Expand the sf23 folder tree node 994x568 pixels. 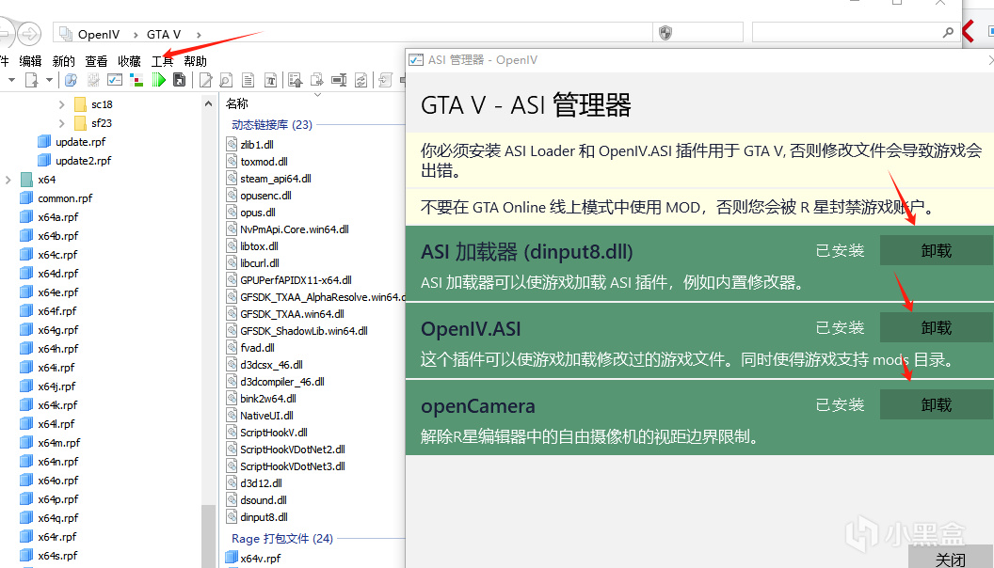pos(61,123)
